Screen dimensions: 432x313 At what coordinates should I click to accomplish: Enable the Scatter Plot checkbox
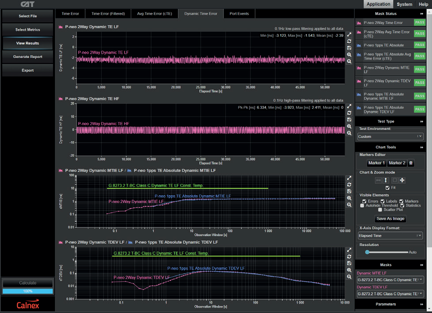[381, 210]
